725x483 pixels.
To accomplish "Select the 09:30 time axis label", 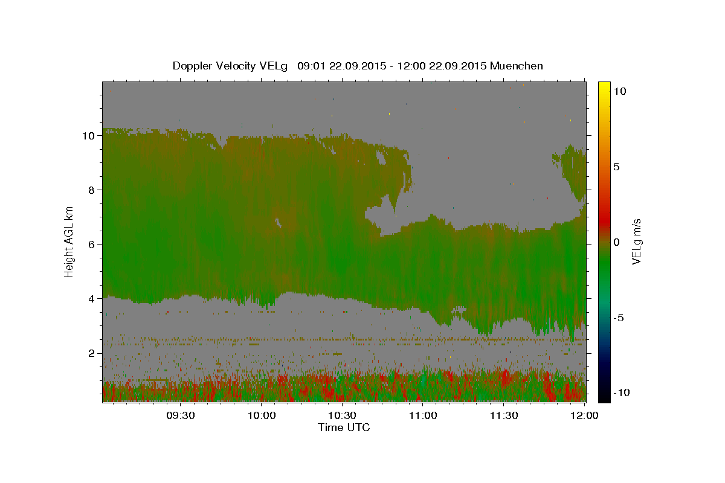I will pyautogui.click(x=180, y=415).
